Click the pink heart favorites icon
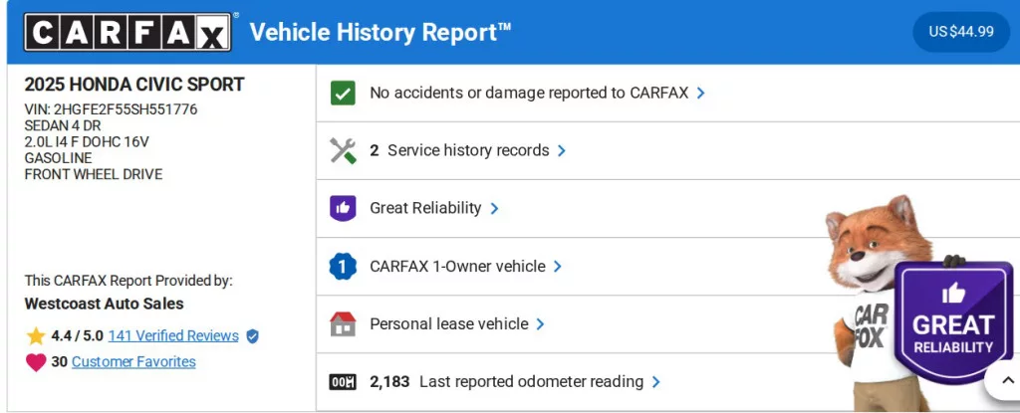Screen dimensions: 1020x413 point(36,362)
